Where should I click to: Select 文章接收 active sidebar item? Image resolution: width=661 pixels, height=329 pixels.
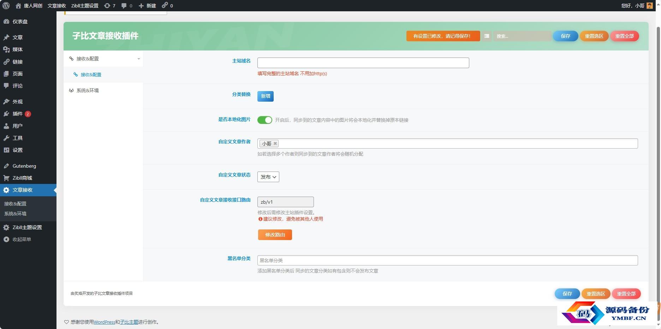click(28, 190)
